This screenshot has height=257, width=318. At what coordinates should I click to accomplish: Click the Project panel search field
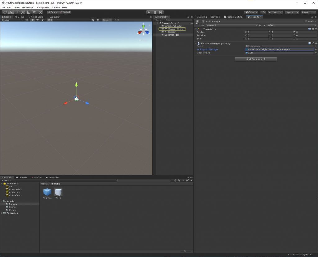pos(143,180)
